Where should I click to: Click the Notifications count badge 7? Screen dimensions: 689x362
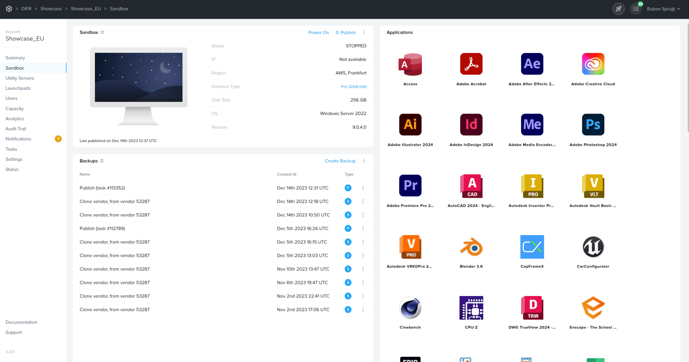click(58, 139)
